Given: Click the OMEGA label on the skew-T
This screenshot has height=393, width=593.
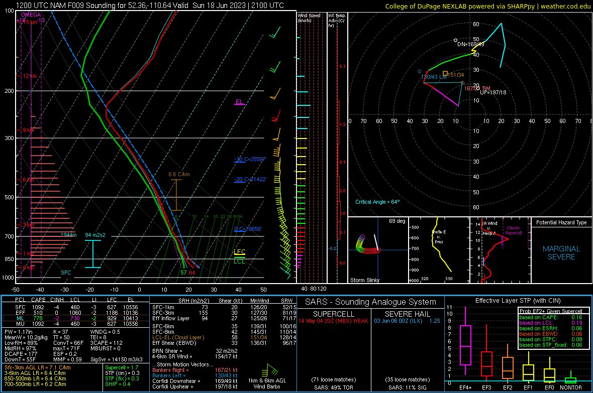Looking at the screenshot, I should (31, 15).
